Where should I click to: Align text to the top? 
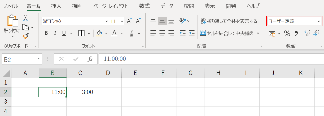click(153, 21)
